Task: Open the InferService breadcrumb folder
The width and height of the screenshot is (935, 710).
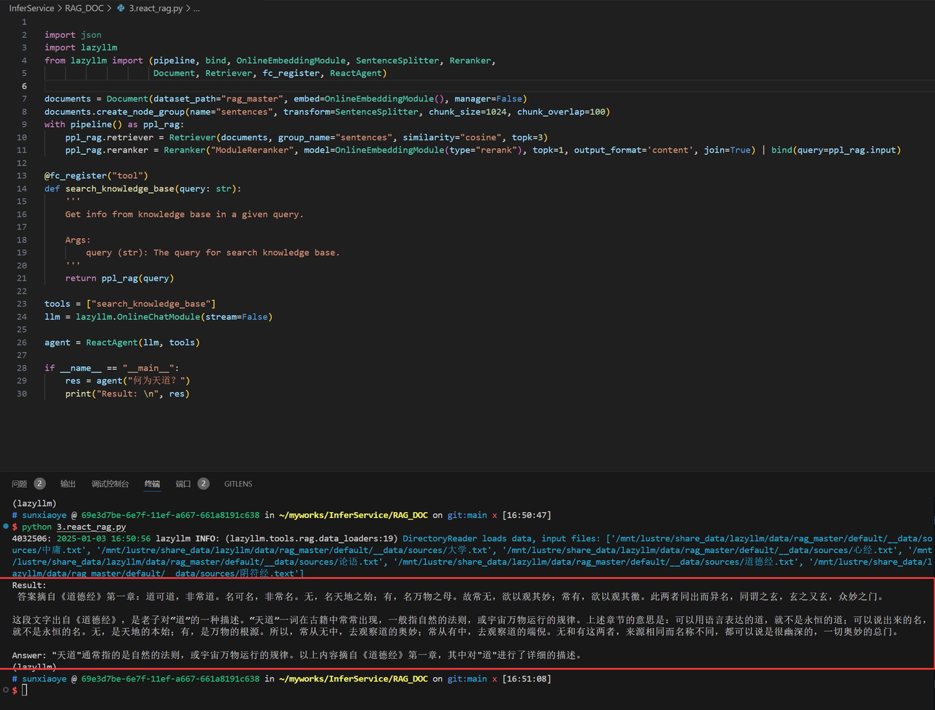Action: click(x=31, y=9)
